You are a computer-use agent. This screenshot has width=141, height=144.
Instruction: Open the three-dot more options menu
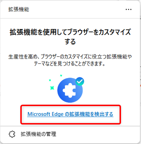[129, 9]
